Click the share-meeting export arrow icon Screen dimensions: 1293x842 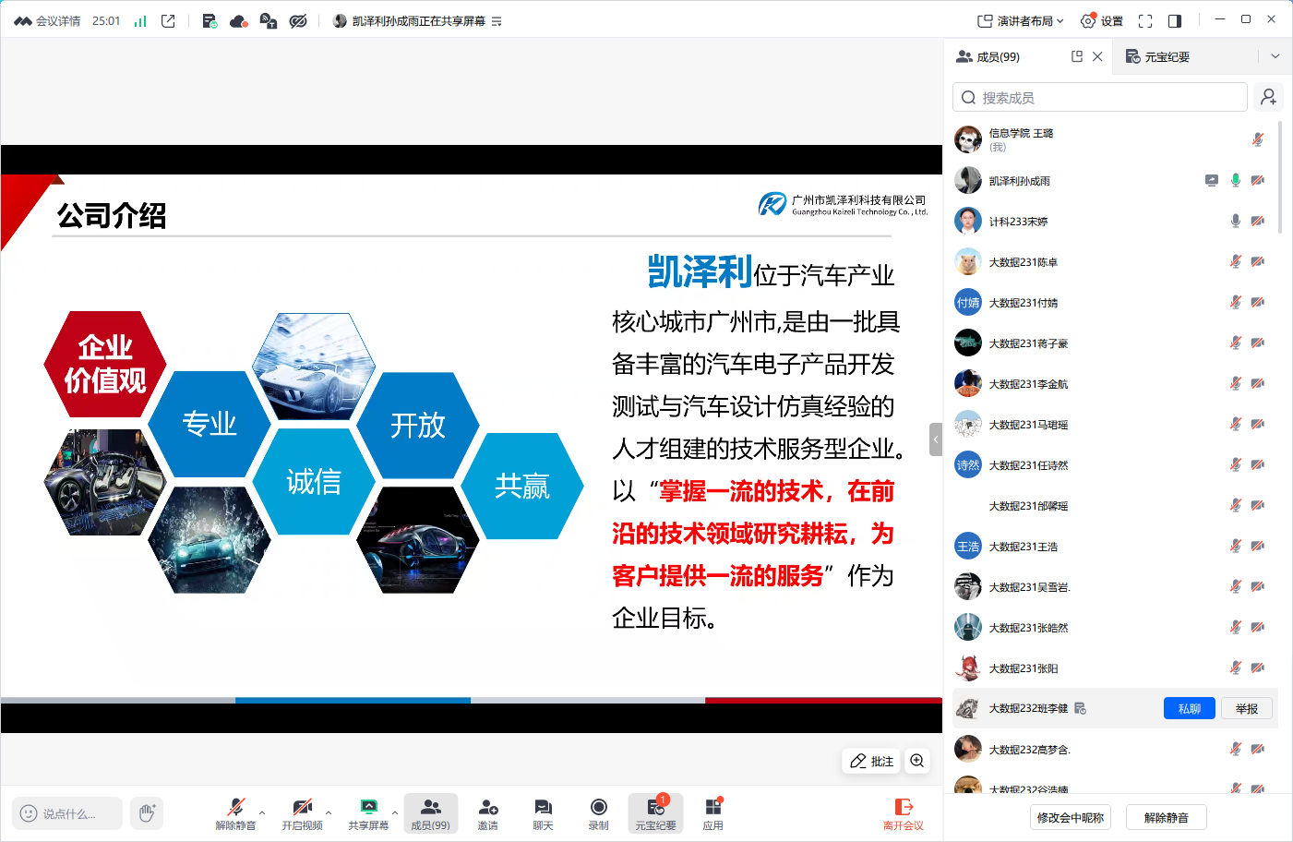pyautogui.click(x=168, y=20)
